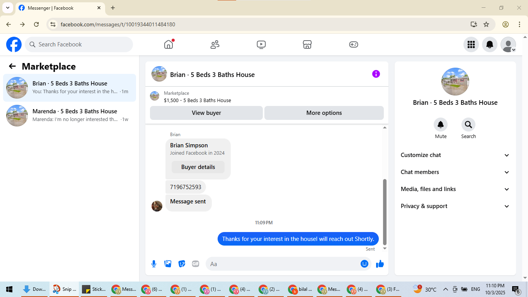Image resolution: width=528 pixels, height=297 pixels.
Task: Go forward in browser history
Action: pyautogui.click(x=22, y=24)
